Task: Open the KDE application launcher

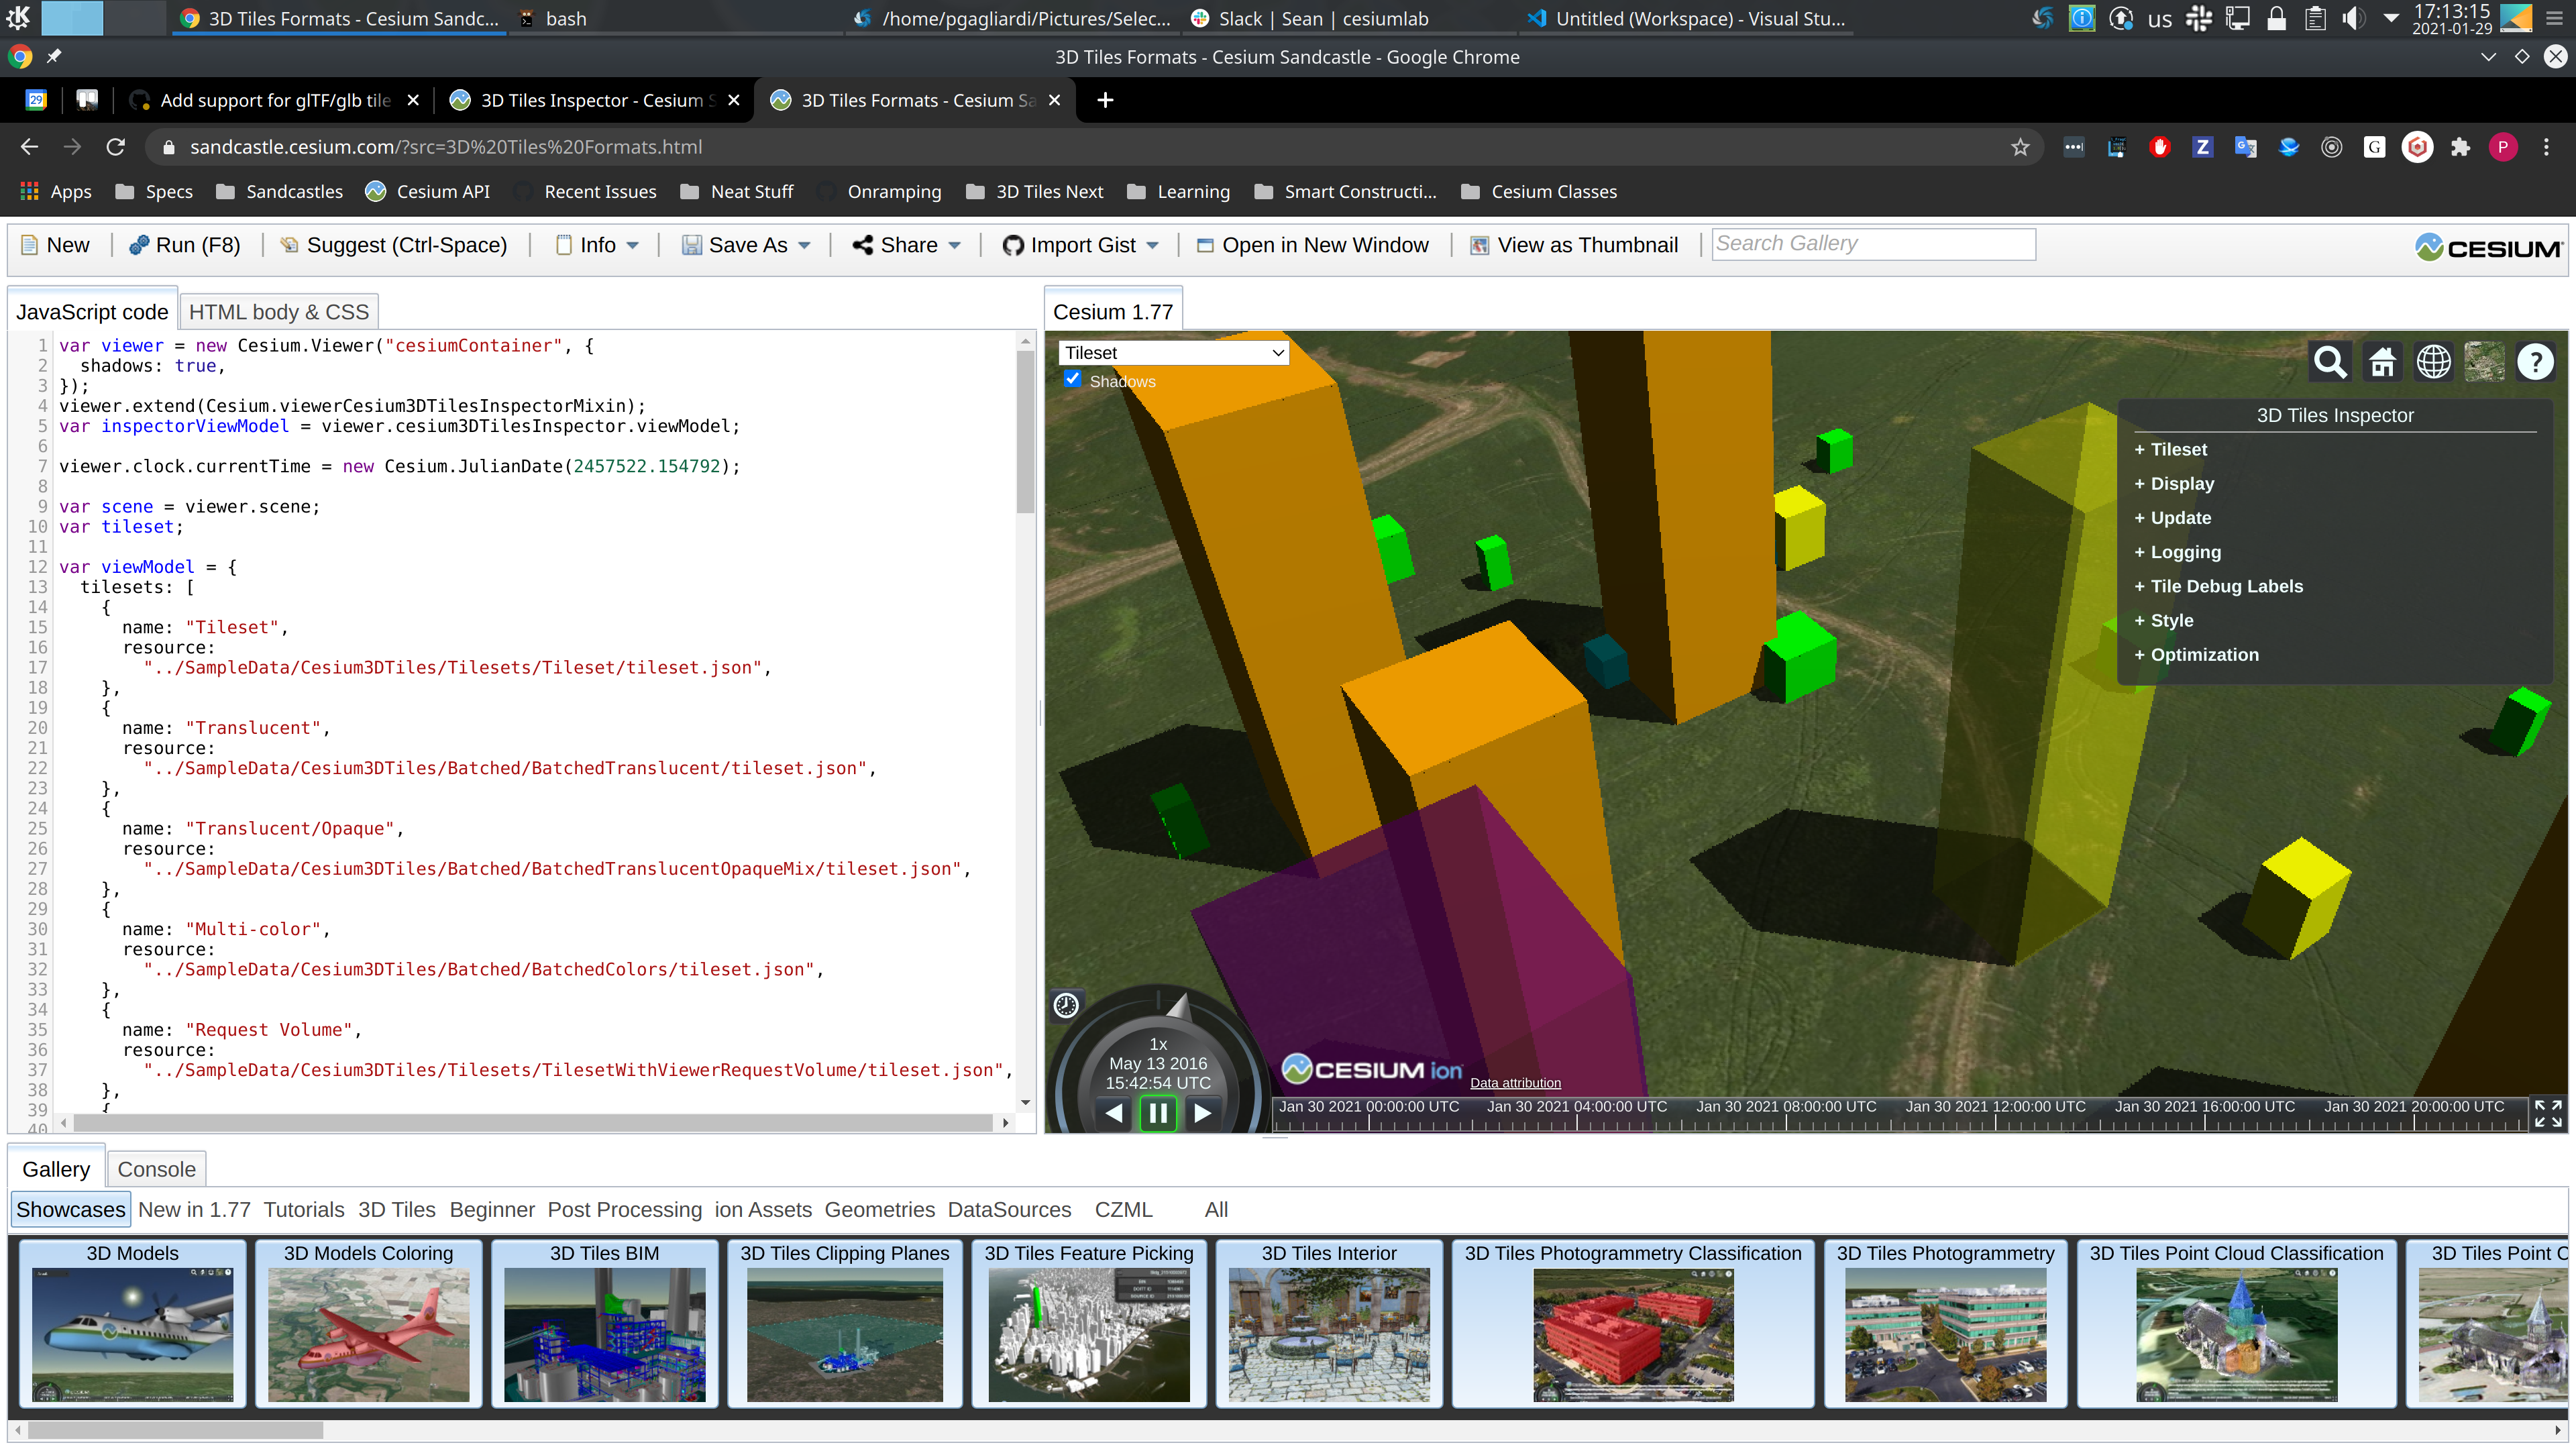Action: point(18,18)
